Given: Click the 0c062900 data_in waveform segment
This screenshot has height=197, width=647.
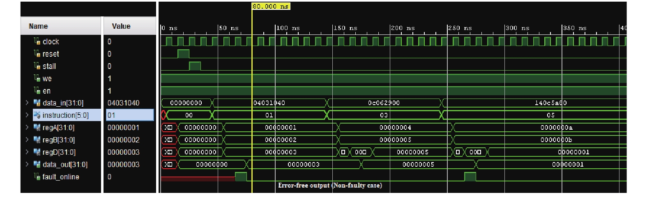Looking at the screenshot, I should click(384, 103).
